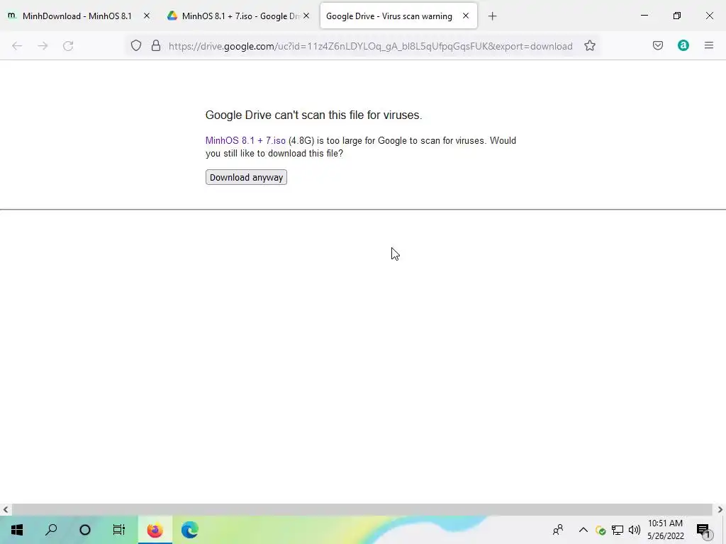
Task: Click the Firefox taskbar icon
Action: [155, 530]
